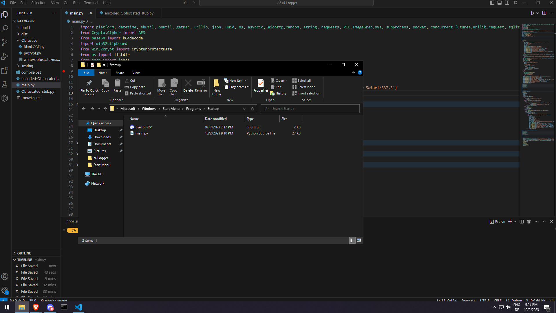Viewport: 556px width, 313px height.
Task: Open the Extensions view in activity bar
Action: (5, 70)
